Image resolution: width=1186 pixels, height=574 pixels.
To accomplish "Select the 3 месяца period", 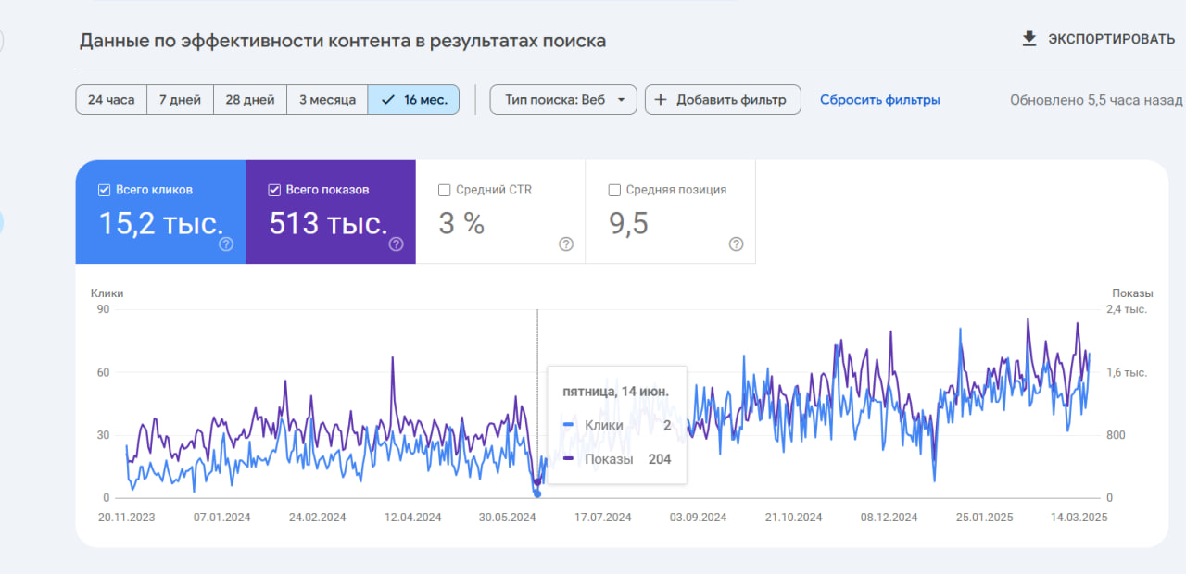I will [x=327, y=100].
